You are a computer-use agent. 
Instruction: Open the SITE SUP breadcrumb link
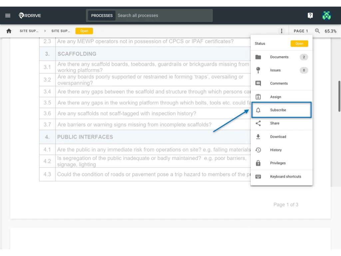point(29,31)
